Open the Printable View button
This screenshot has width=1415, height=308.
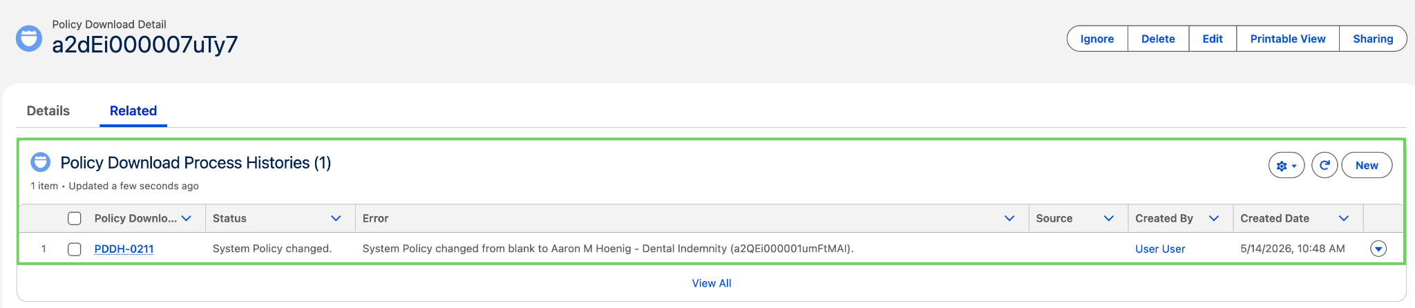coord(1288,39)
